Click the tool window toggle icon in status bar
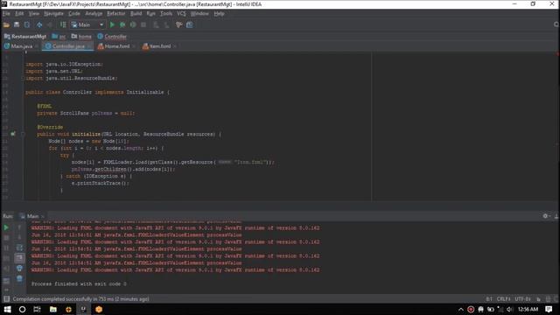 (6, 299)
